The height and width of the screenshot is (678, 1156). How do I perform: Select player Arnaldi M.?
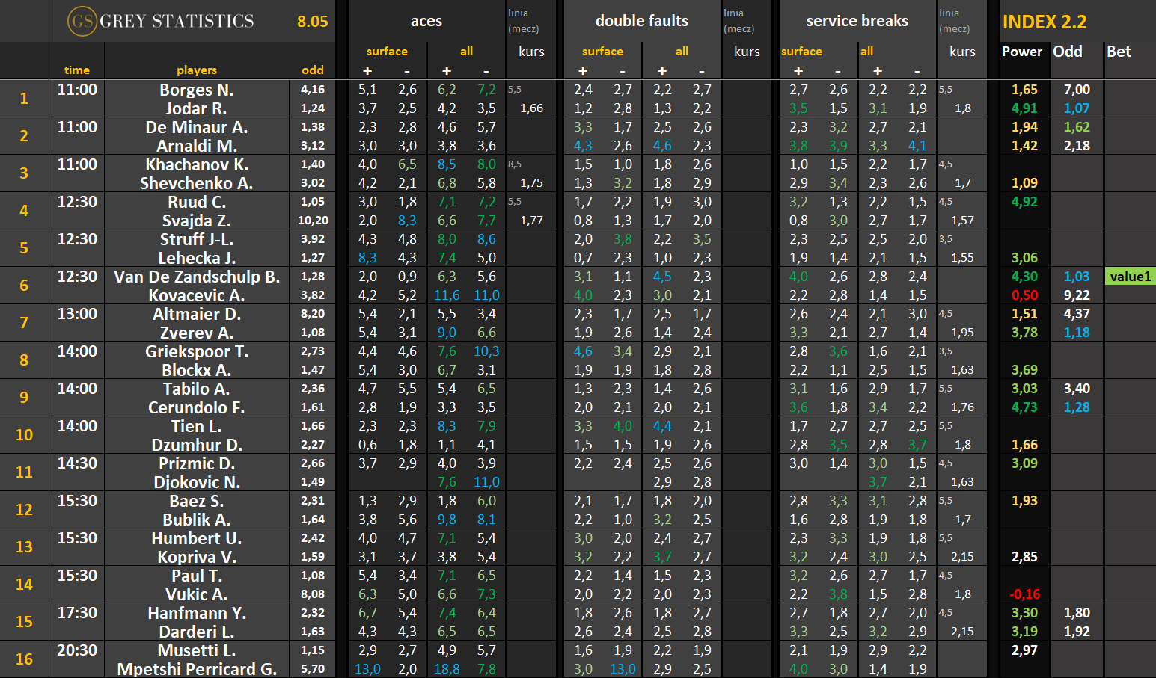click(197, 146)
